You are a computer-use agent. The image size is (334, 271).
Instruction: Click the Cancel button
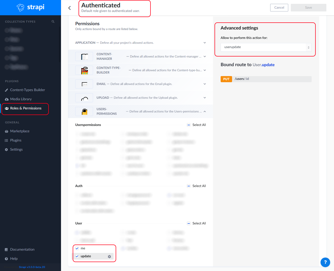pyautogui.click(x=279, y=8)
